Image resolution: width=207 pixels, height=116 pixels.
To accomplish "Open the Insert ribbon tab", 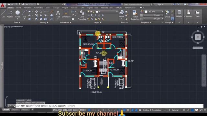I will tap(18, 8).
